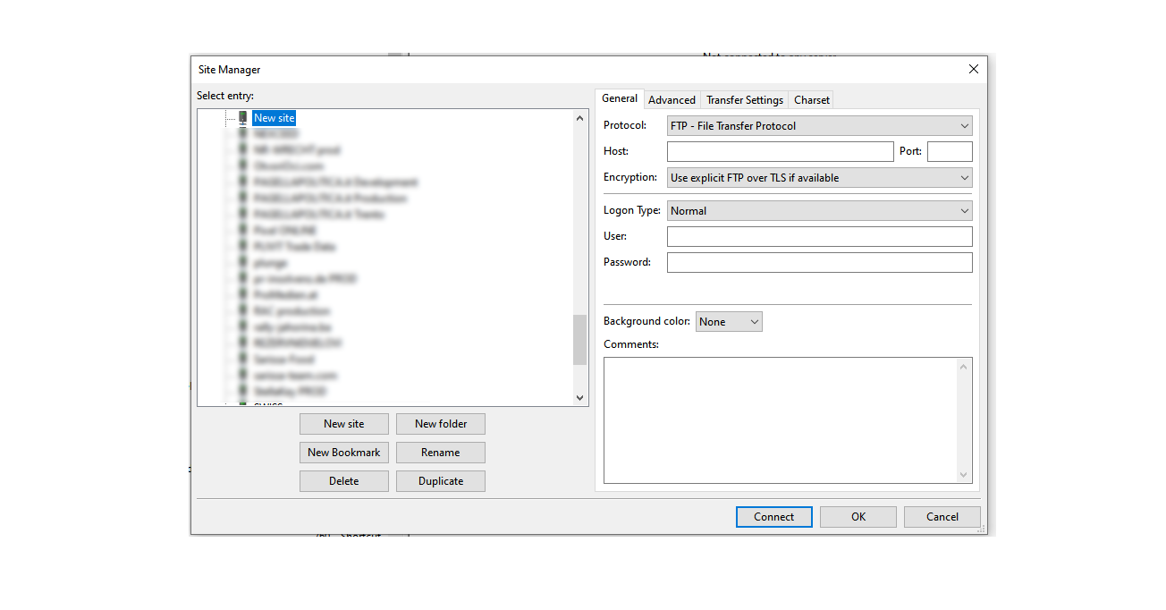Close the Site Manager dialog with X

click(973, 70)
